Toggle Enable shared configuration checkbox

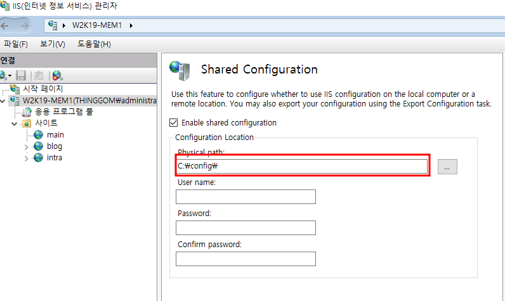coord(173,122)
